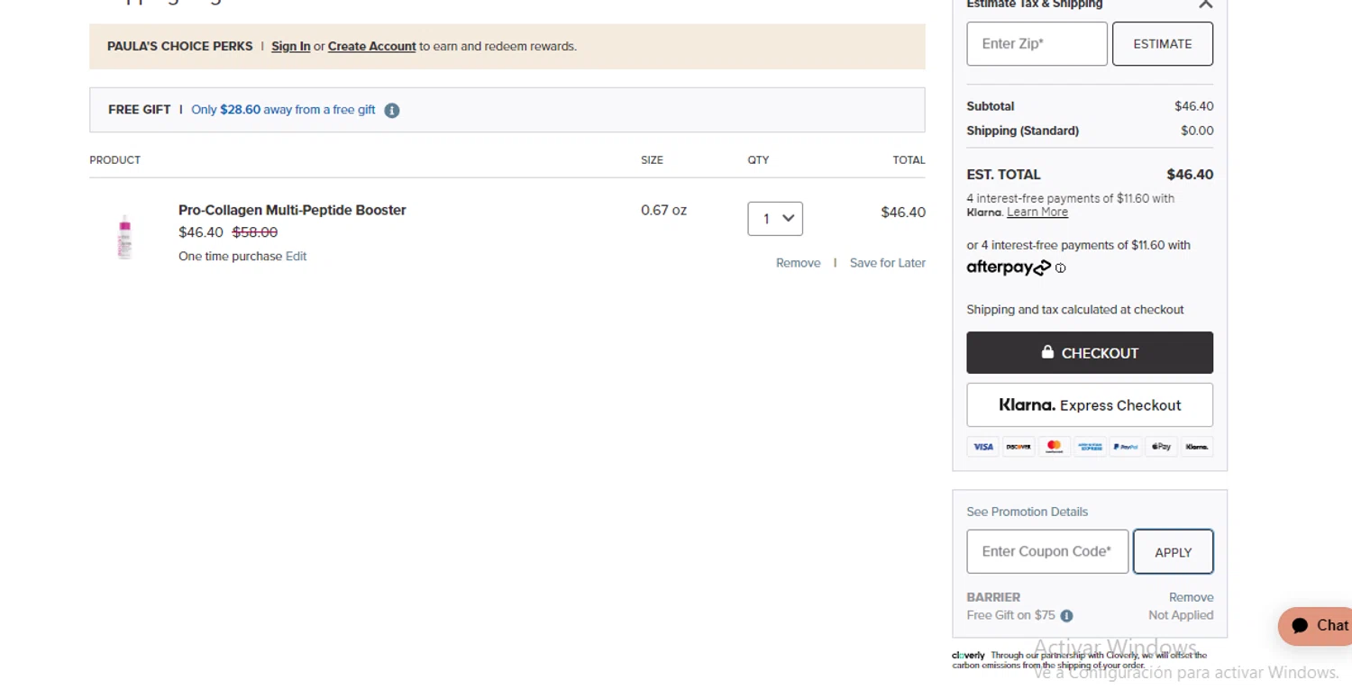The height and width of the screenshot is (689, 1352).
Task: Click the Pro-Collagen booster product thumbnail
Action: coord(125,237)
